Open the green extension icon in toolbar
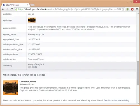140x106 pixels. point(127,9)
